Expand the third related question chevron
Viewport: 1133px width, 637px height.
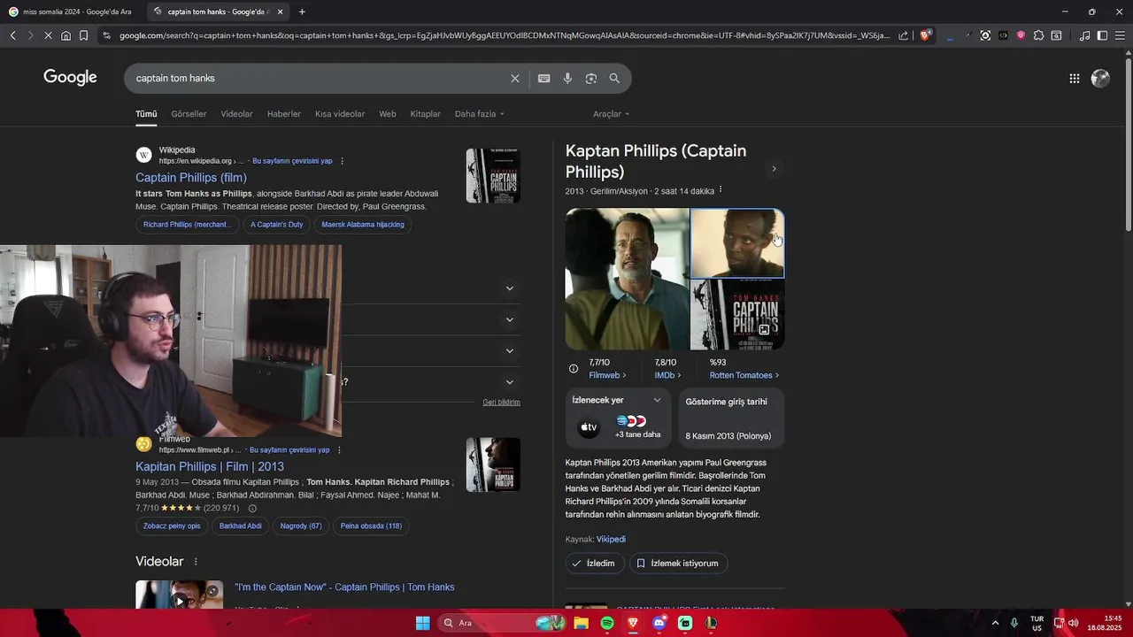[x=510, y=350]
